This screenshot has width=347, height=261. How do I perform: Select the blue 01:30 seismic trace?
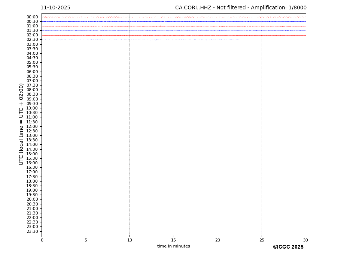173,31
